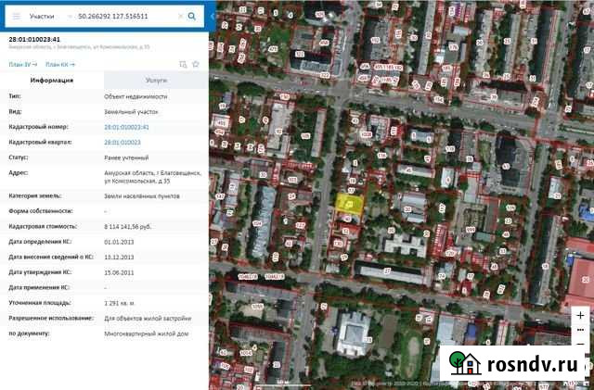
Task: Click the copy/share icon beside the star
Action: (183, 64)
